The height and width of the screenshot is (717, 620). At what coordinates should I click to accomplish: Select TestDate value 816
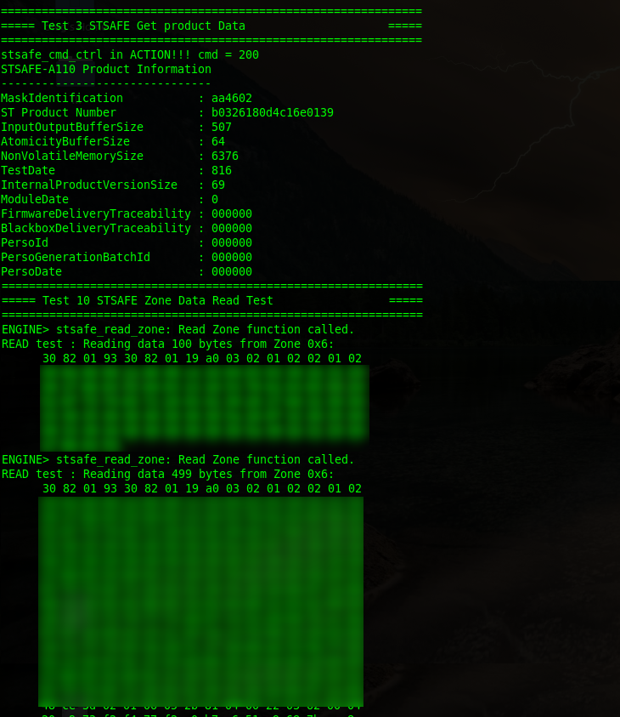pos(222,171)
